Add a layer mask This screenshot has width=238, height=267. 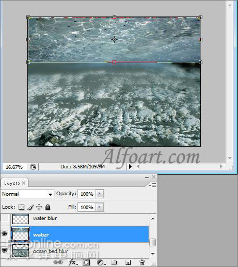[x=86, y=262]
